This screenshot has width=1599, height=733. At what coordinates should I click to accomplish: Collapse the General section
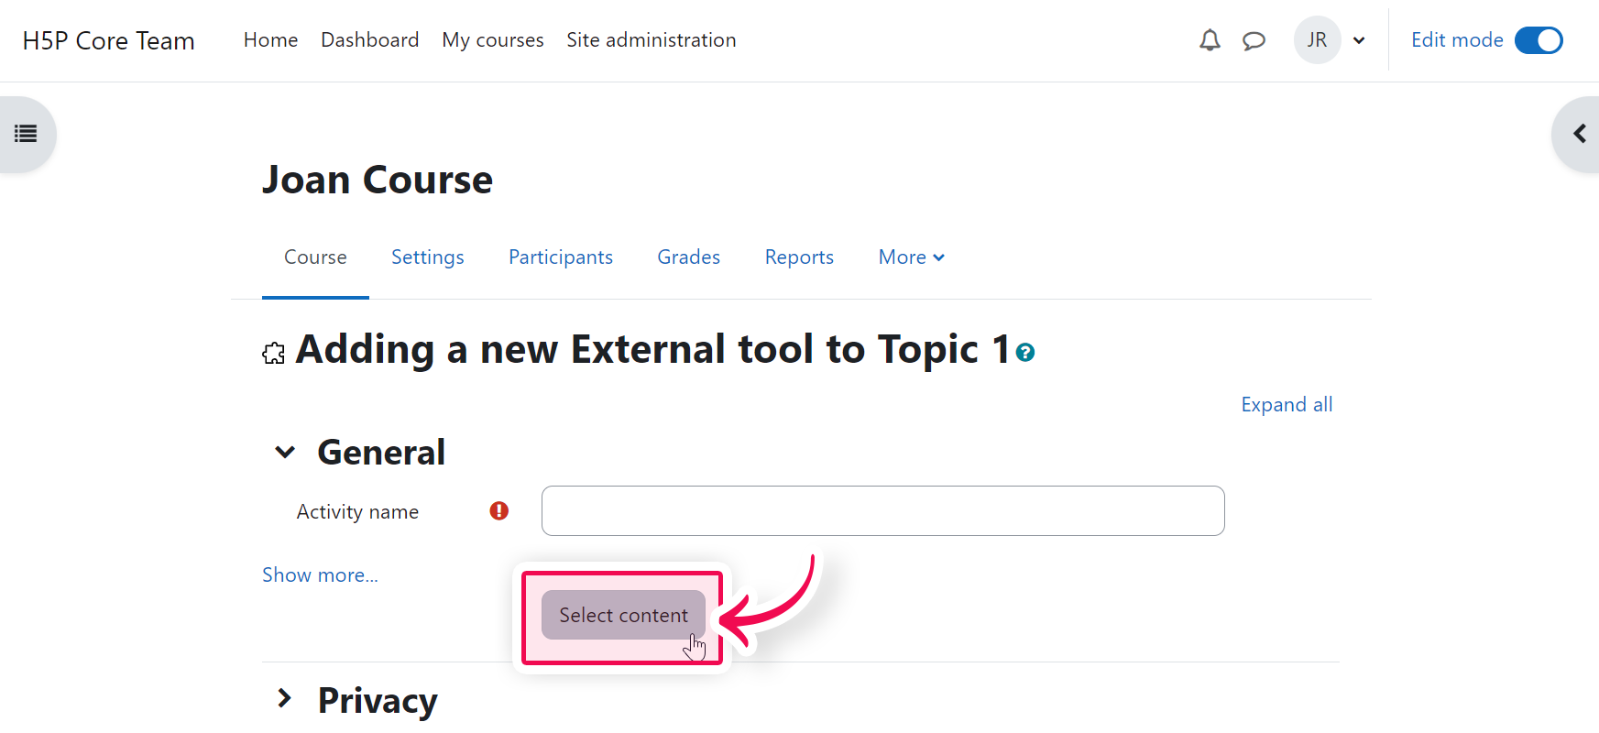click(285, 453)
